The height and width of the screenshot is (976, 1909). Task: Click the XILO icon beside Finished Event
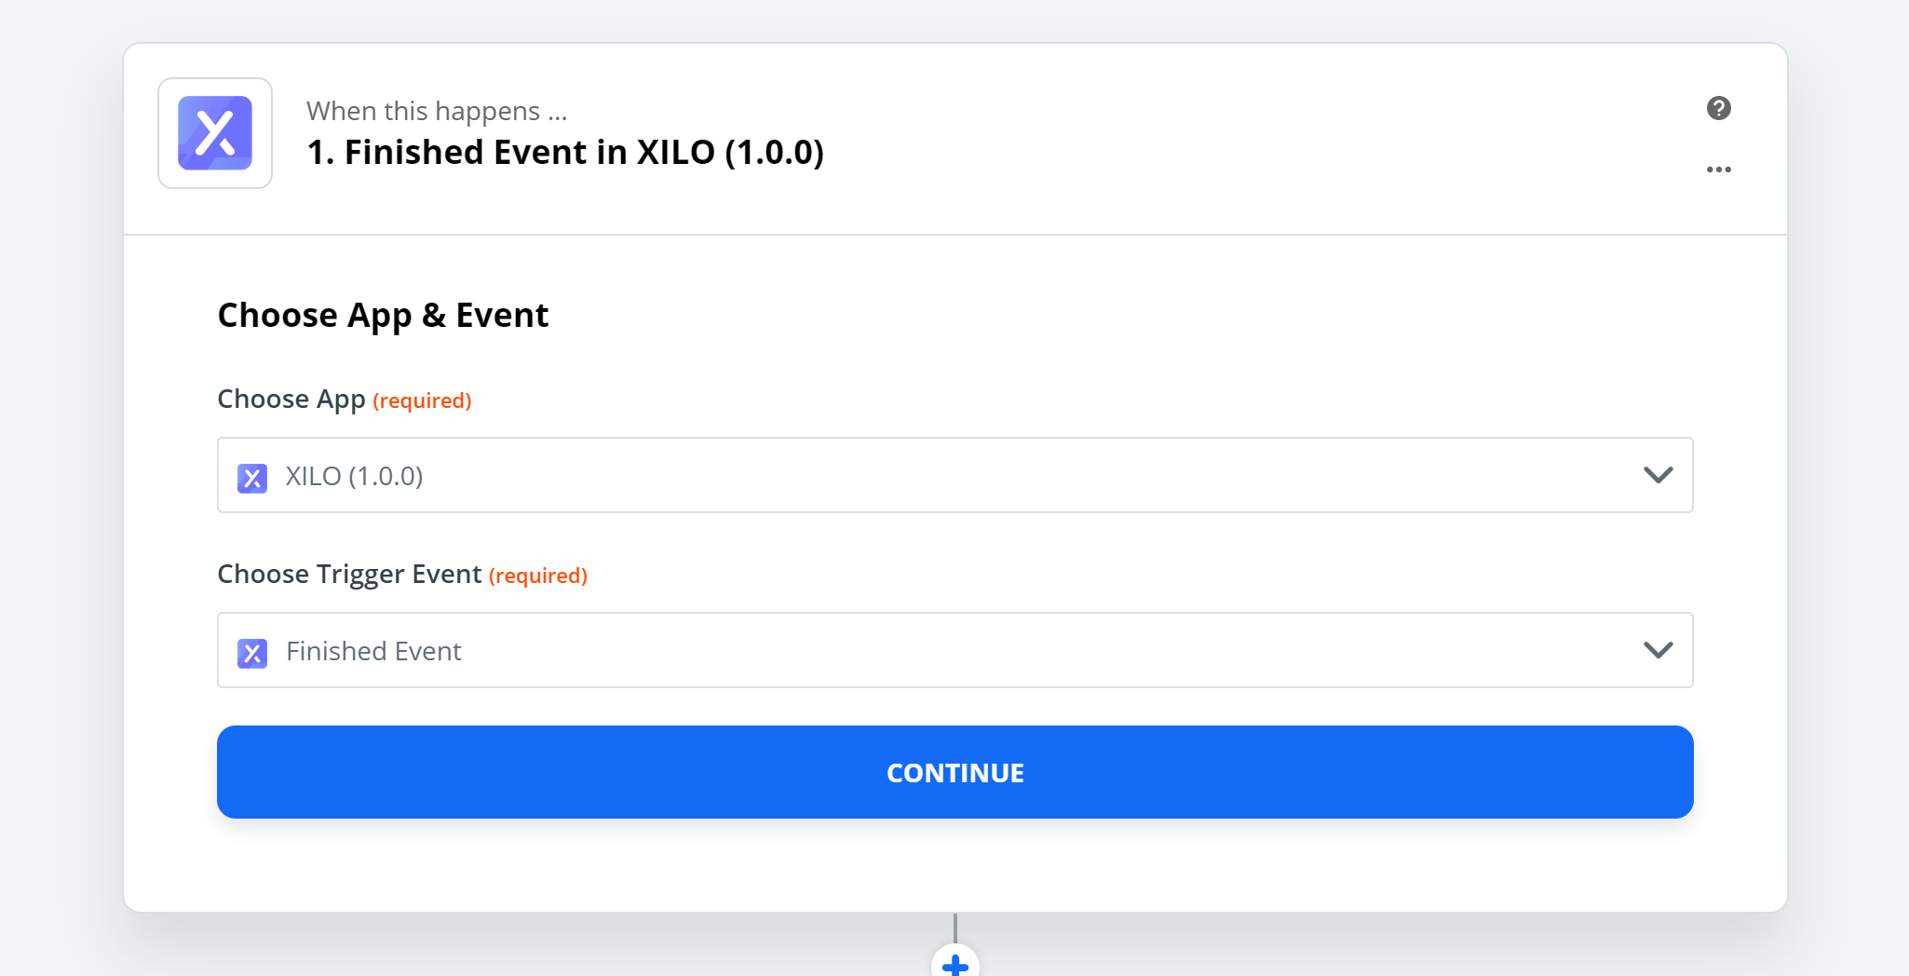click(x=252, y=653)
